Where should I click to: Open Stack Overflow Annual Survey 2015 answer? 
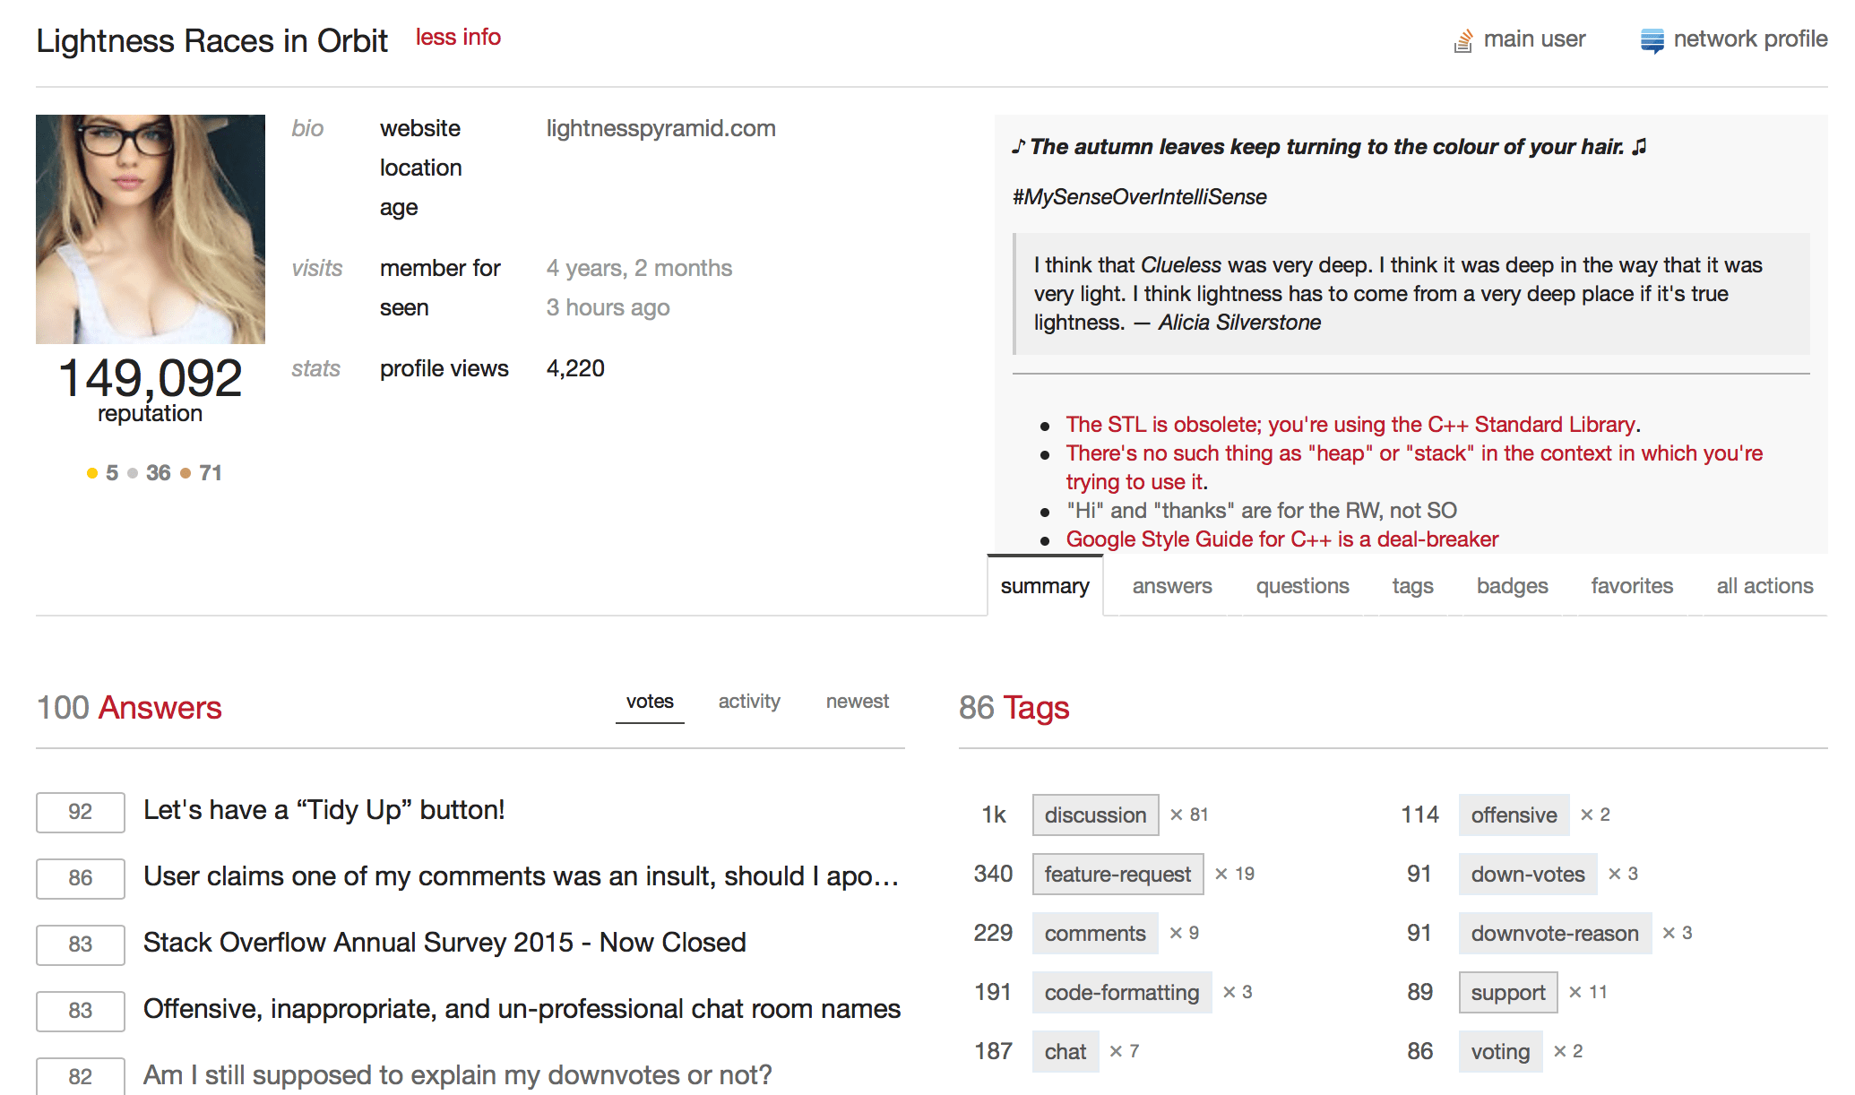444,943
